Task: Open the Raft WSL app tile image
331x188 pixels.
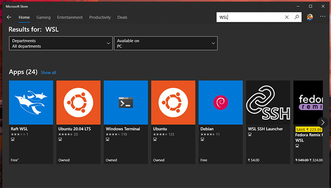Action: (x=31, y=103)
